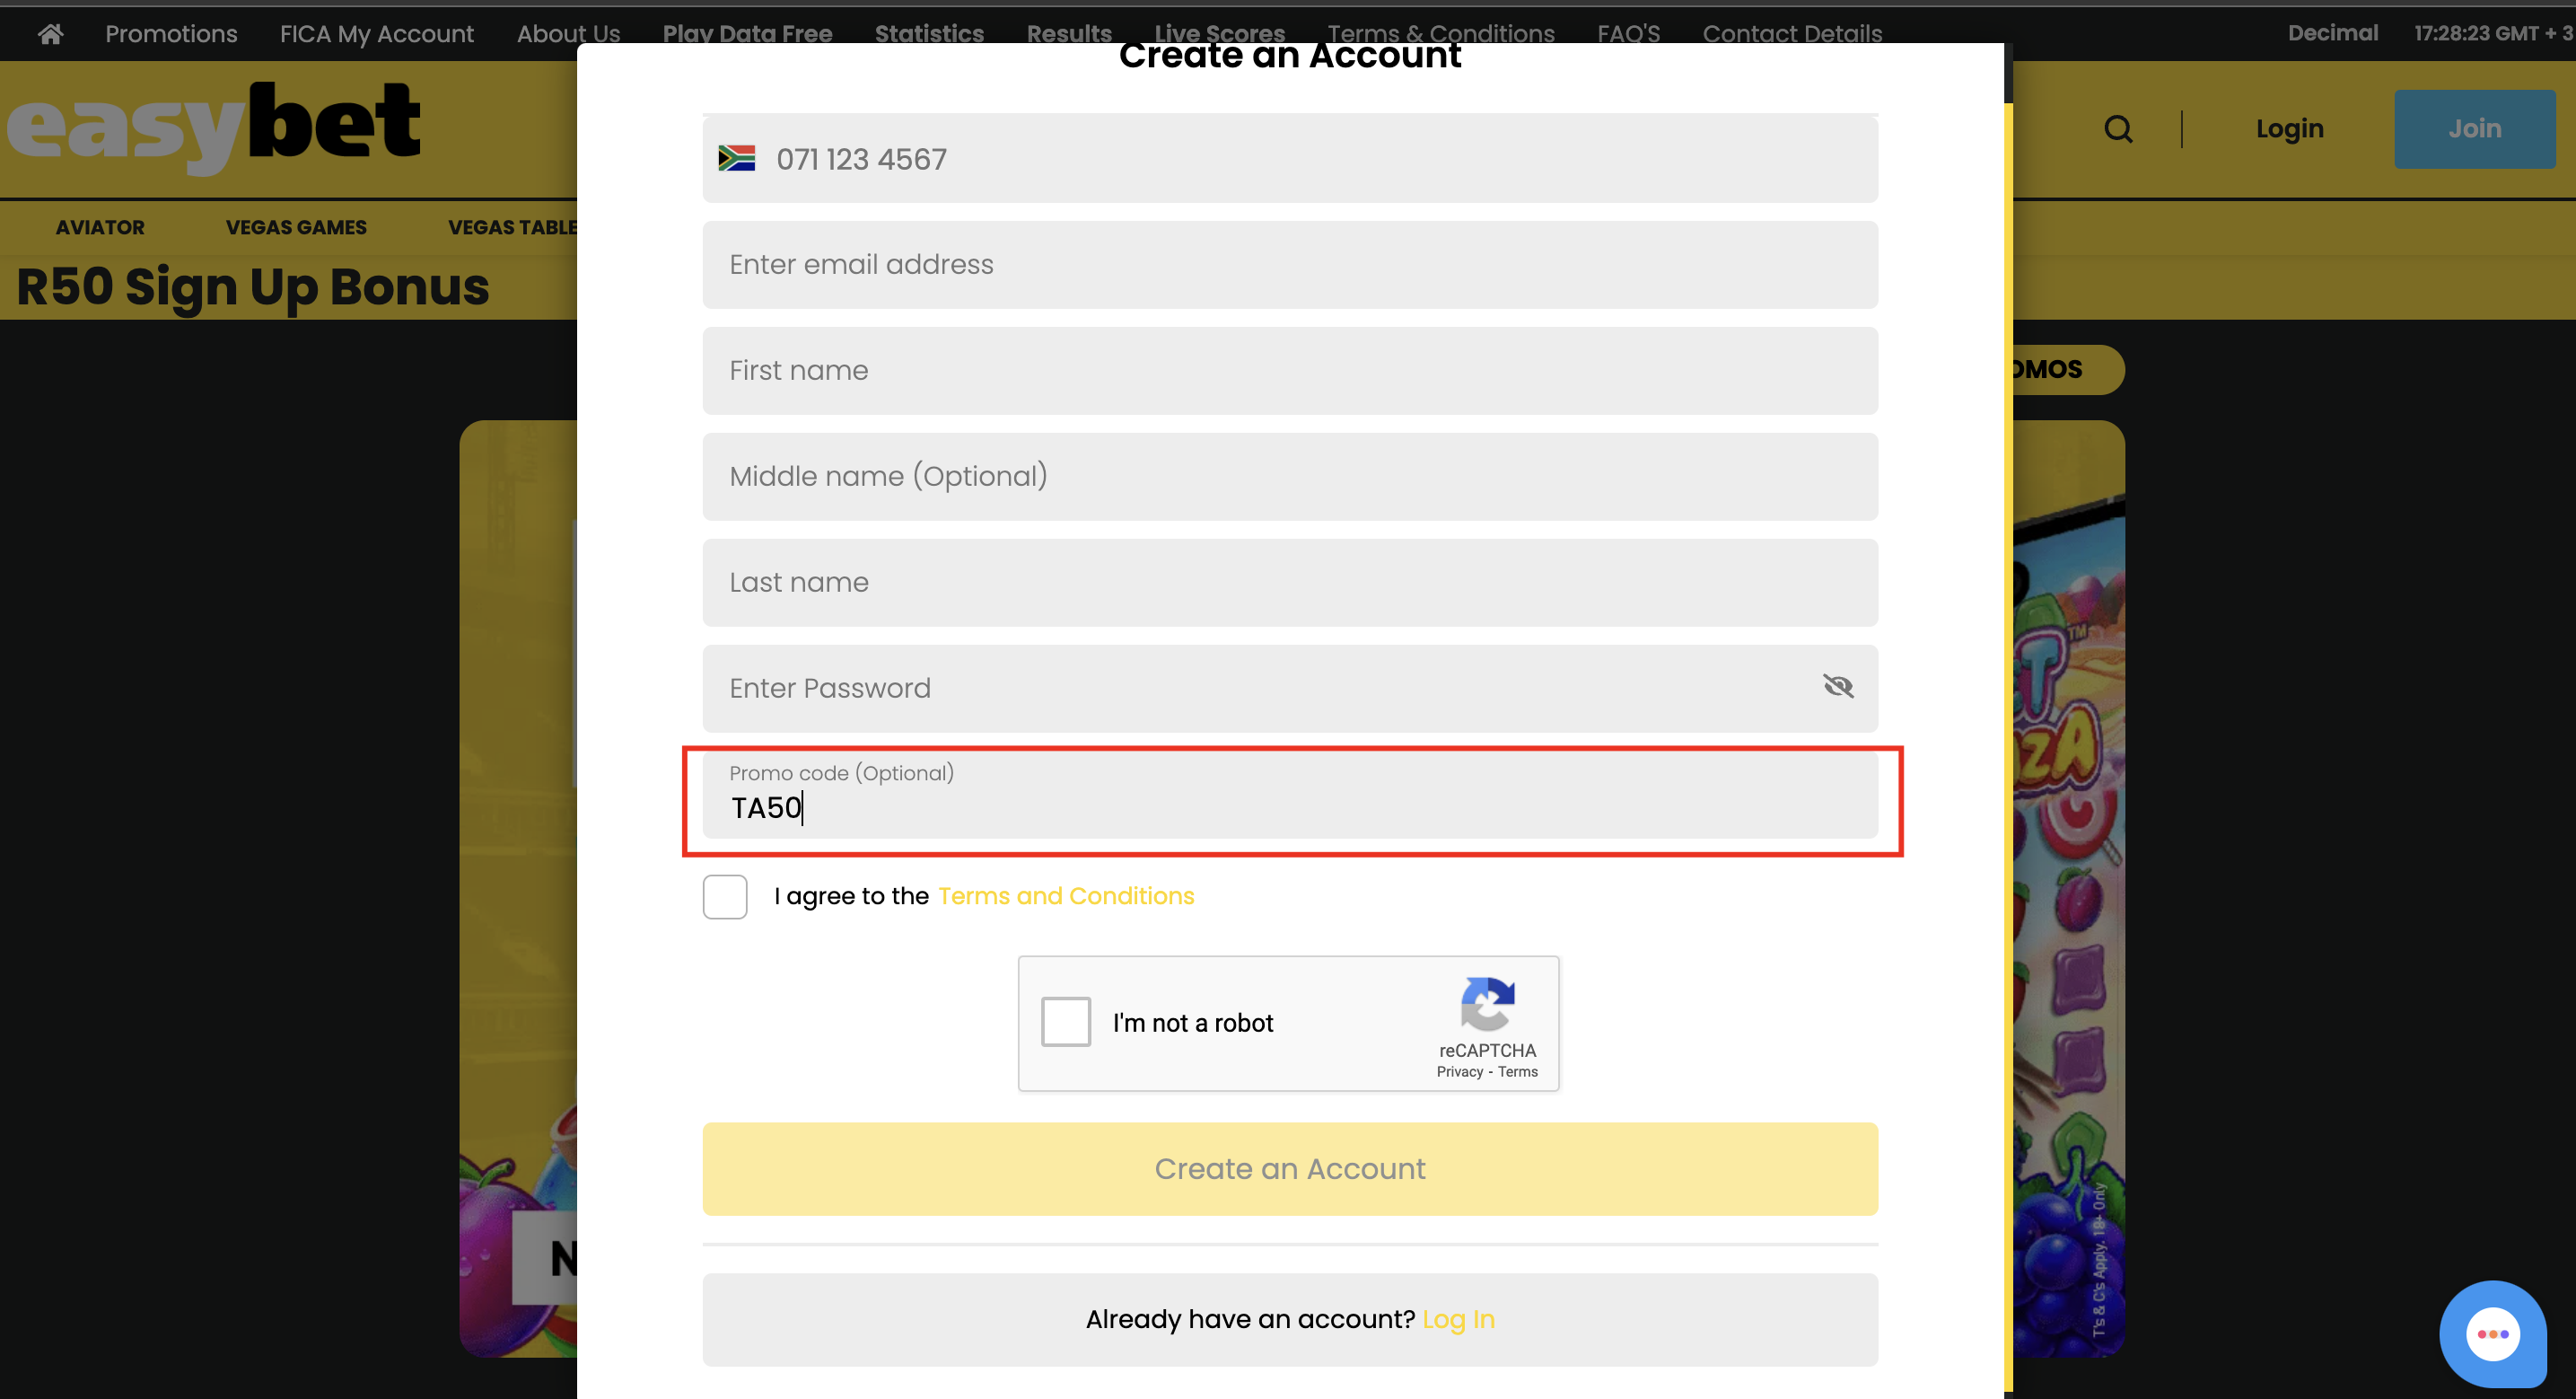Click the Terms and Conditions link
The image size is (2576, 1399).
pos(1065,896)
